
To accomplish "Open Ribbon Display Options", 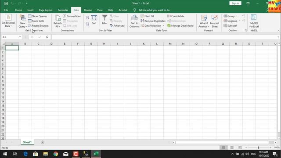I will [248, 3].
